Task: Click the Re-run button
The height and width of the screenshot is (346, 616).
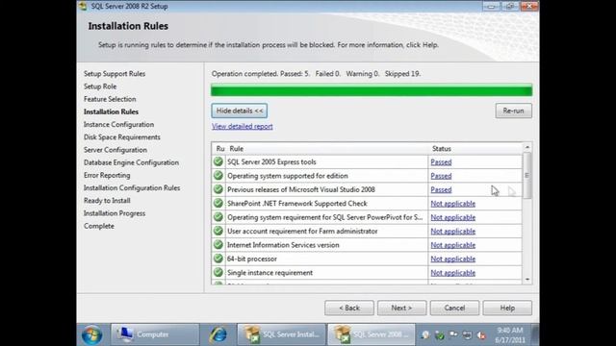Action: pos(513,111)
